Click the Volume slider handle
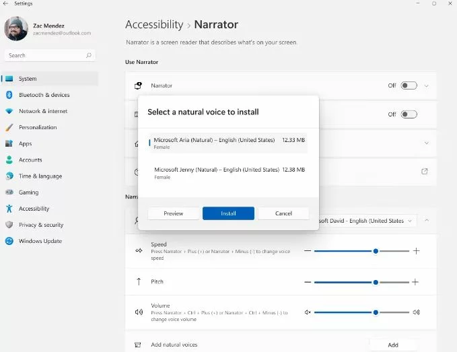Screen dimensions: 457x352 [376, 312]
